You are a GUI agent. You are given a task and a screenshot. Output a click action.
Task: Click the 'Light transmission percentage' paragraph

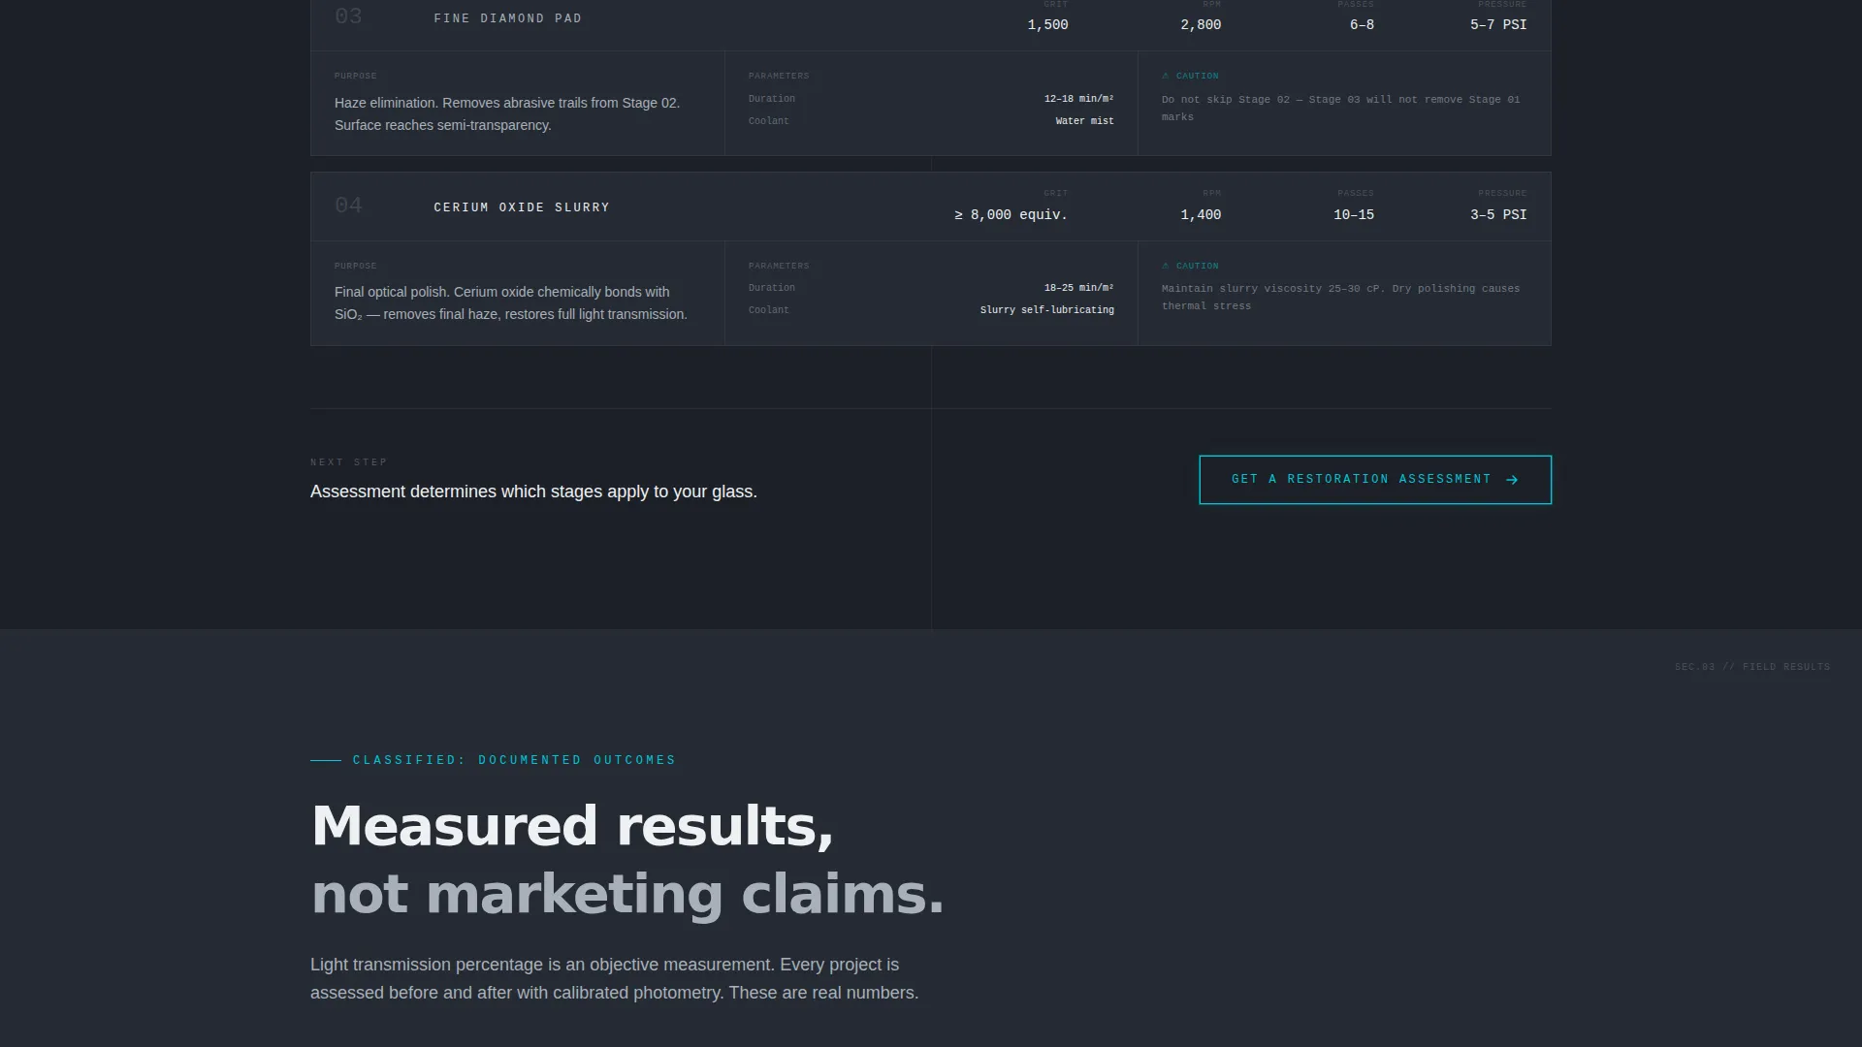coord(614,979)
